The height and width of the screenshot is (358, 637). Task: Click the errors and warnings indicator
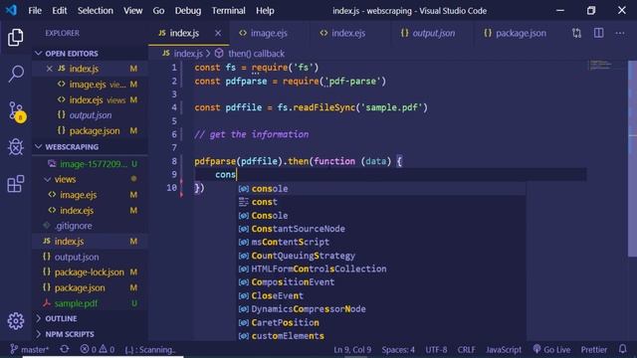pos(98,349)
